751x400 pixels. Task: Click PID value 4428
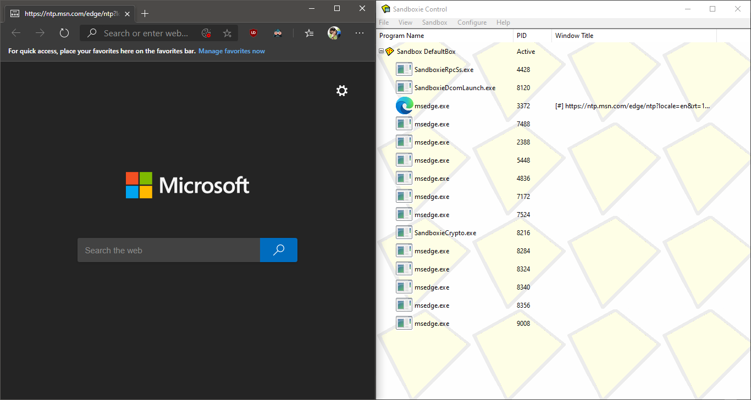point(523,70)
